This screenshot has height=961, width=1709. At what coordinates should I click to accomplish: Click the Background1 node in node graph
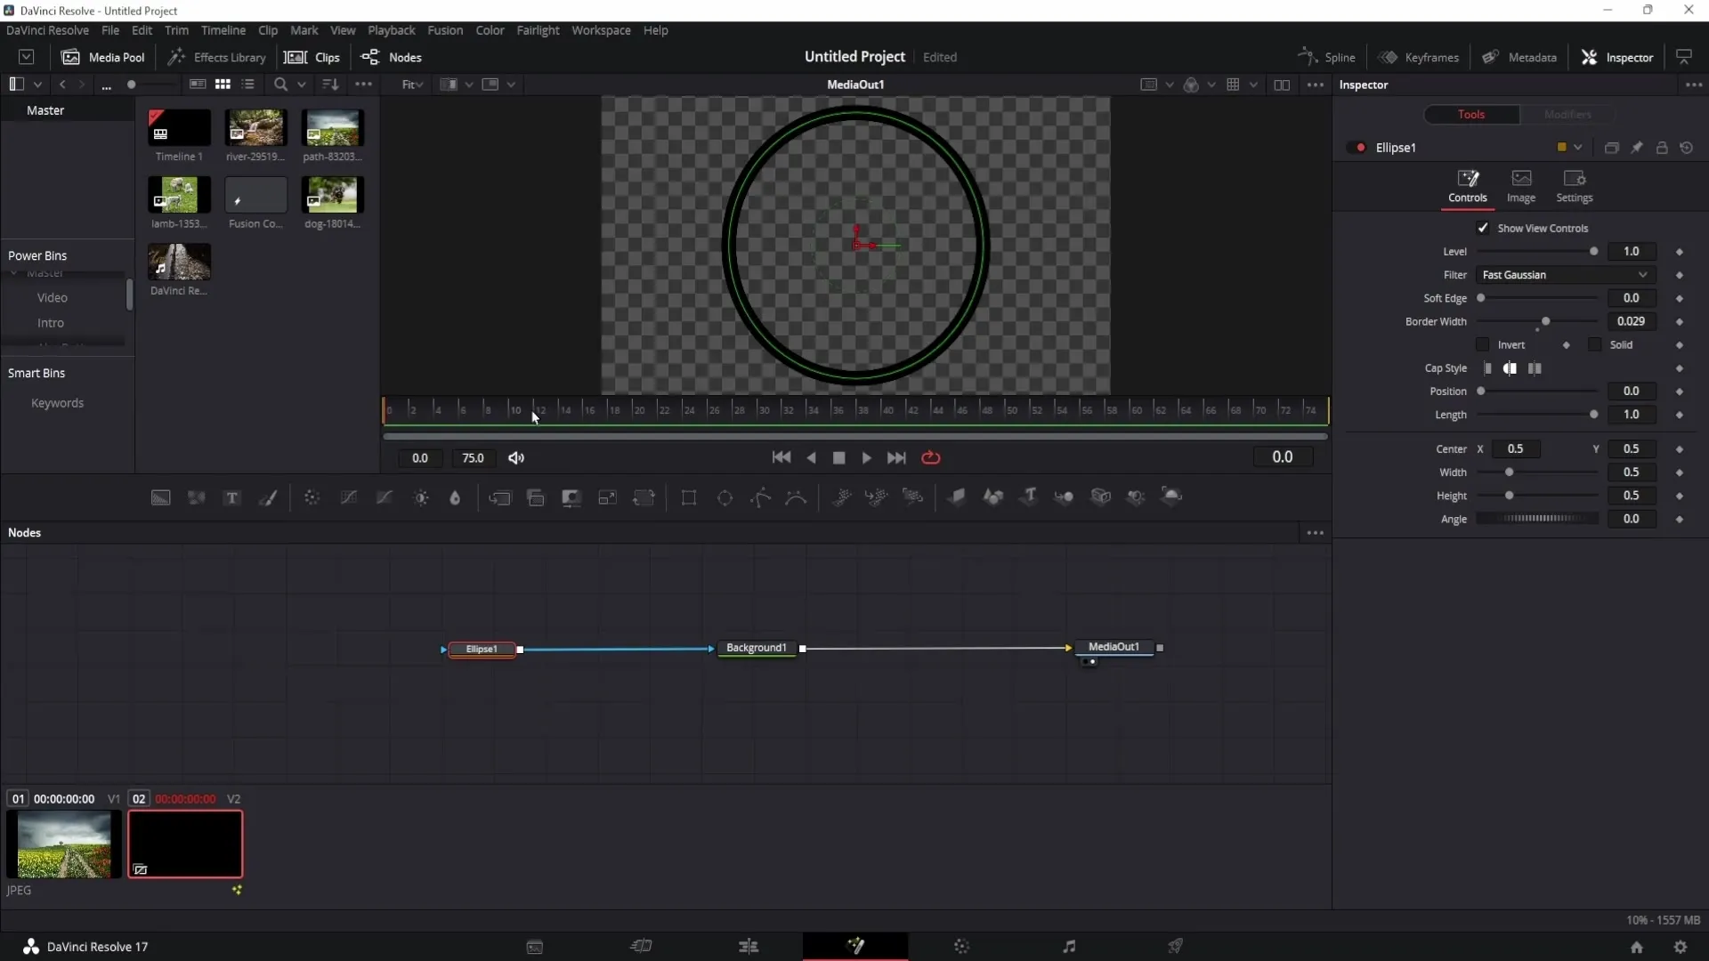click(757, 648)
